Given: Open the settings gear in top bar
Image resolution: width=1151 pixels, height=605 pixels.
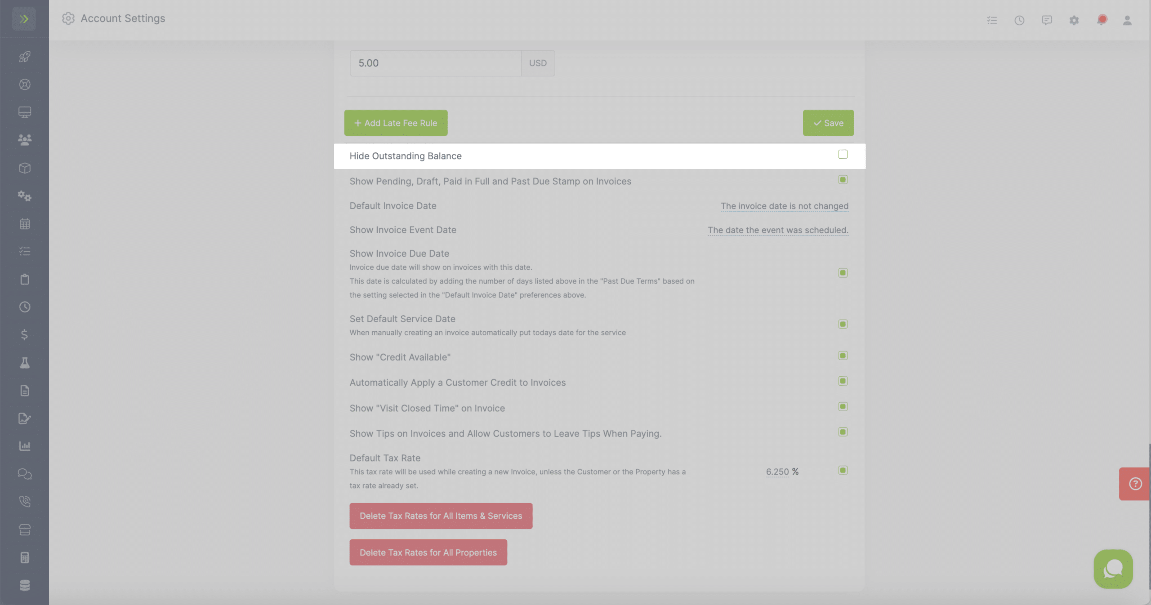Looking at the screenshot, I should (1074, 20).
